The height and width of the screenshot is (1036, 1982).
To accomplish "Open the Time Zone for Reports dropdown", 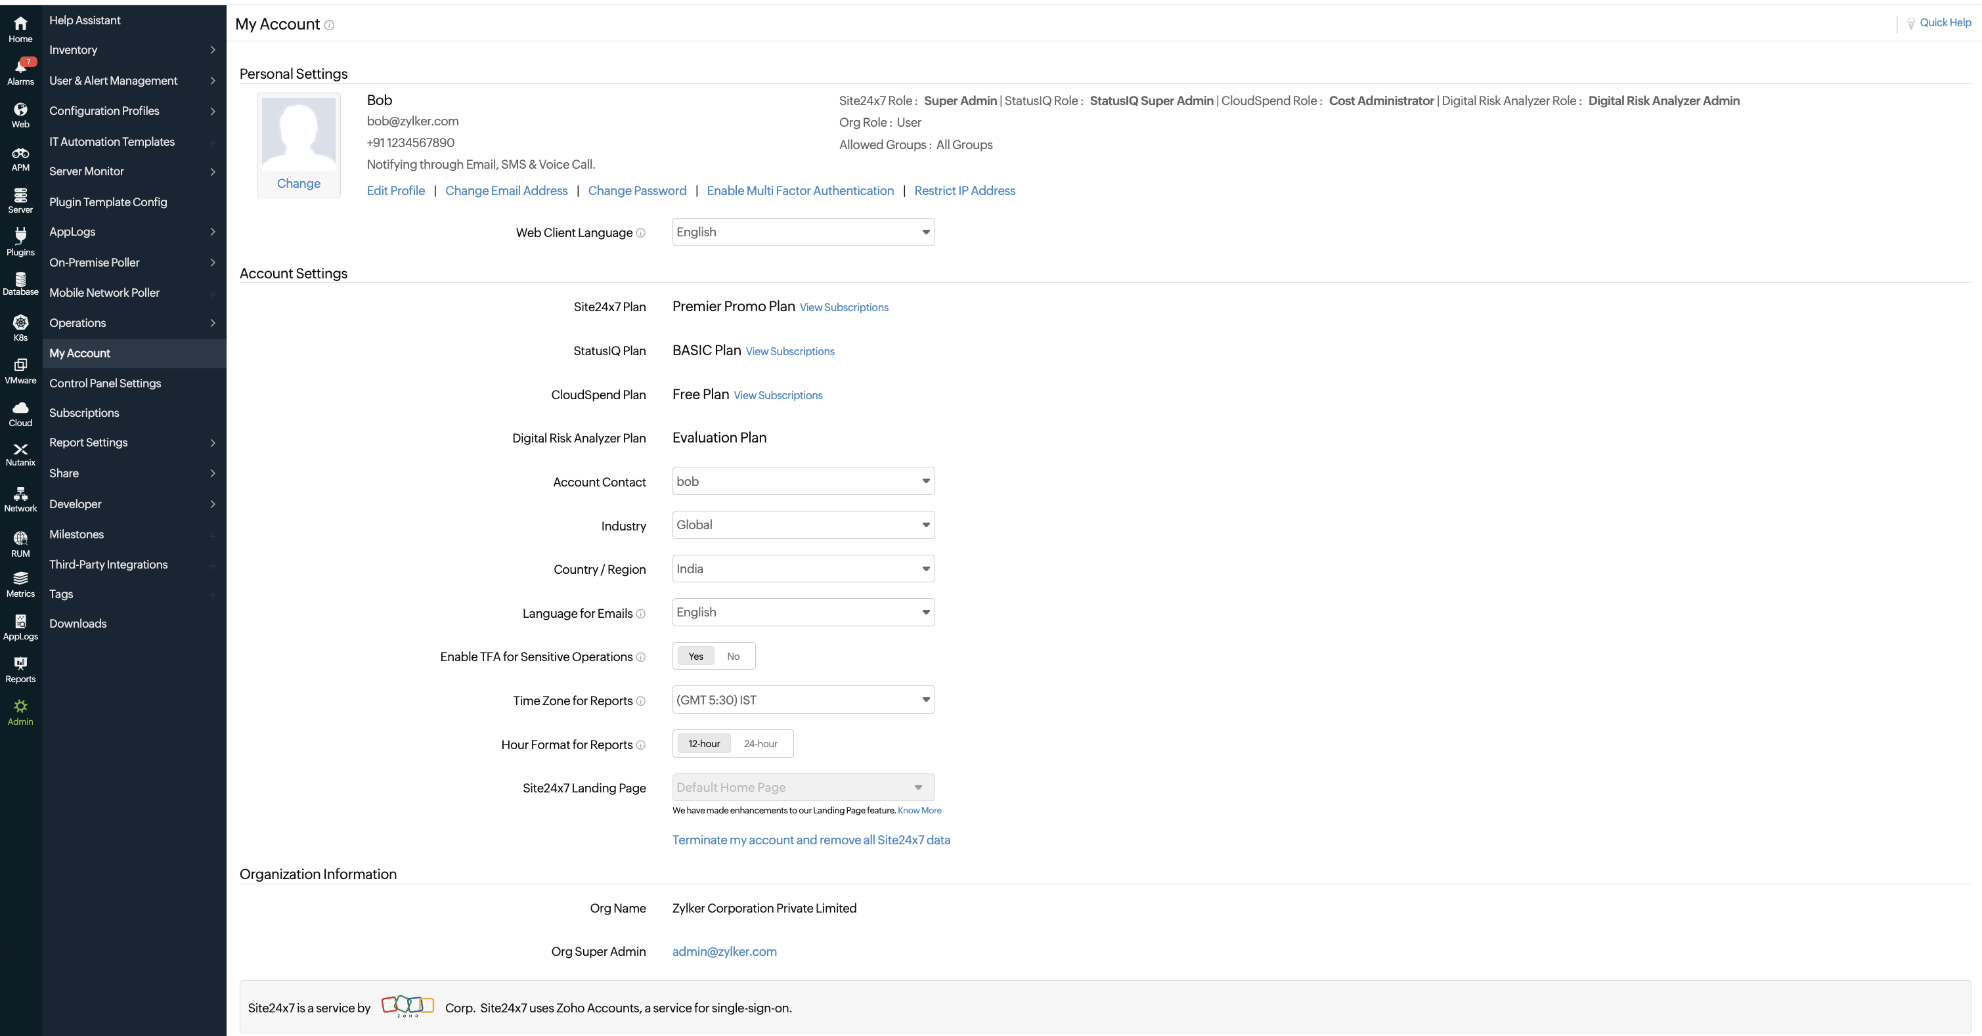I will click(x=803, y=700).
